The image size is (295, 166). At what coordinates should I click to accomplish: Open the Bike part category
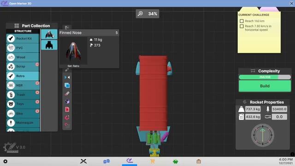click(23, 113)
